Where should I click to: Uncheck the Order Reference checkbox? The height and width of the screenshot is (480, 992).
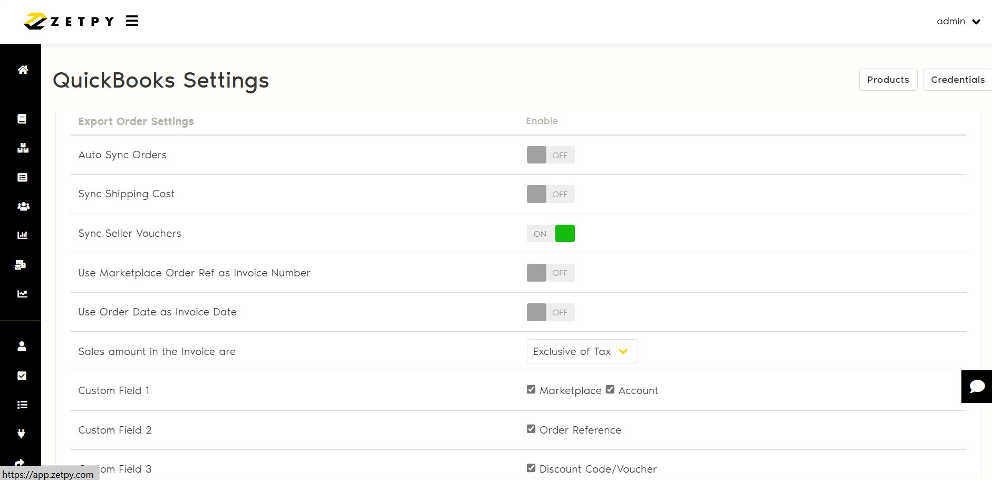coord(531,429)
